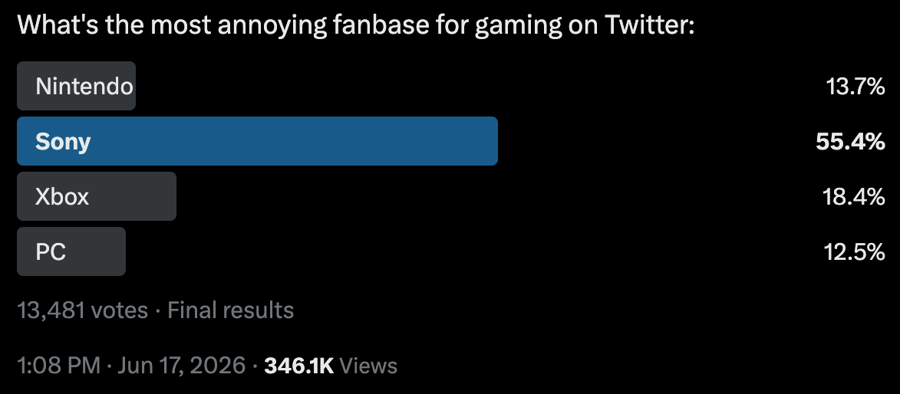
Task: Click the Nintendo label text
Action: (84, 86)
